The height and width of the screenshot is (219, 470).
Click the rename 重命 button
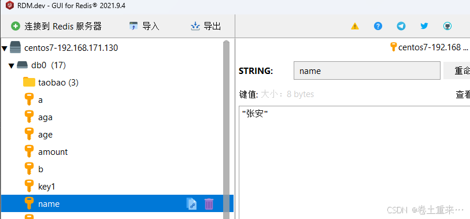457,70
